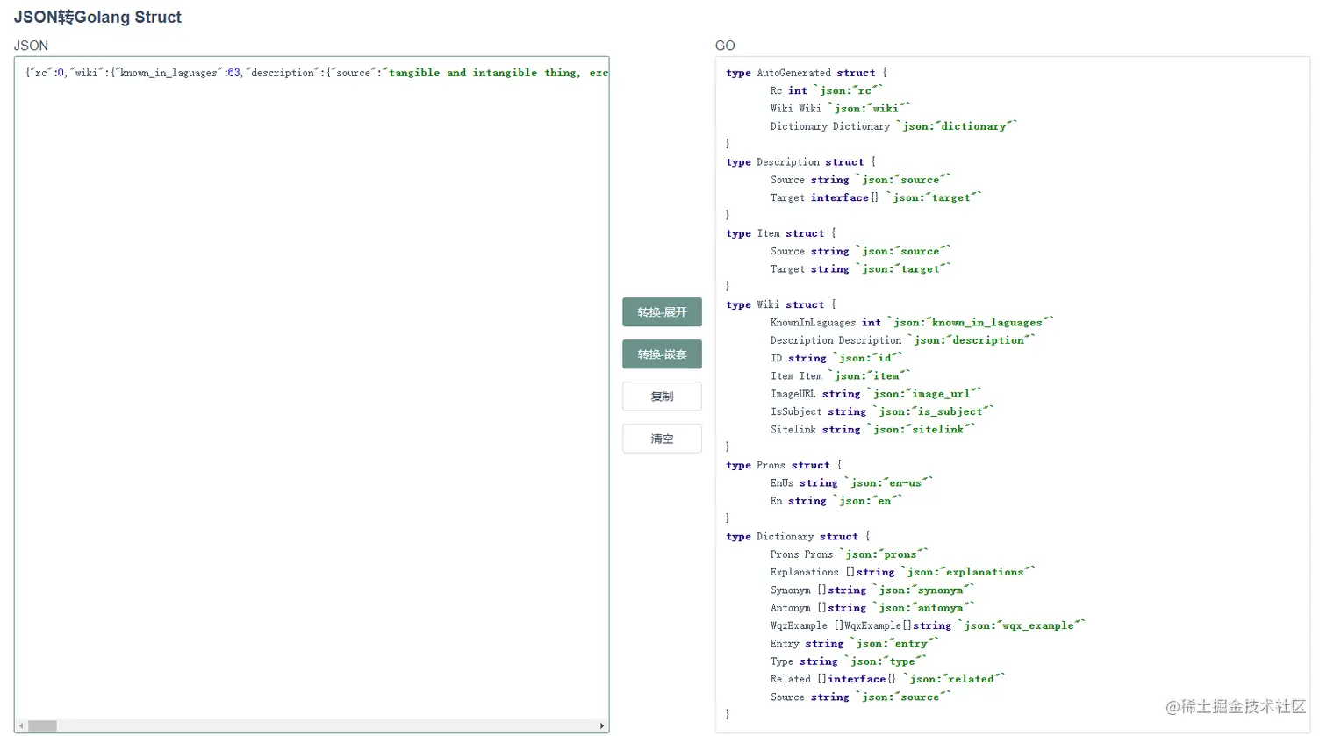
Task: Click the 转换-嵌套 nested convert button
Action: (662, 354)
